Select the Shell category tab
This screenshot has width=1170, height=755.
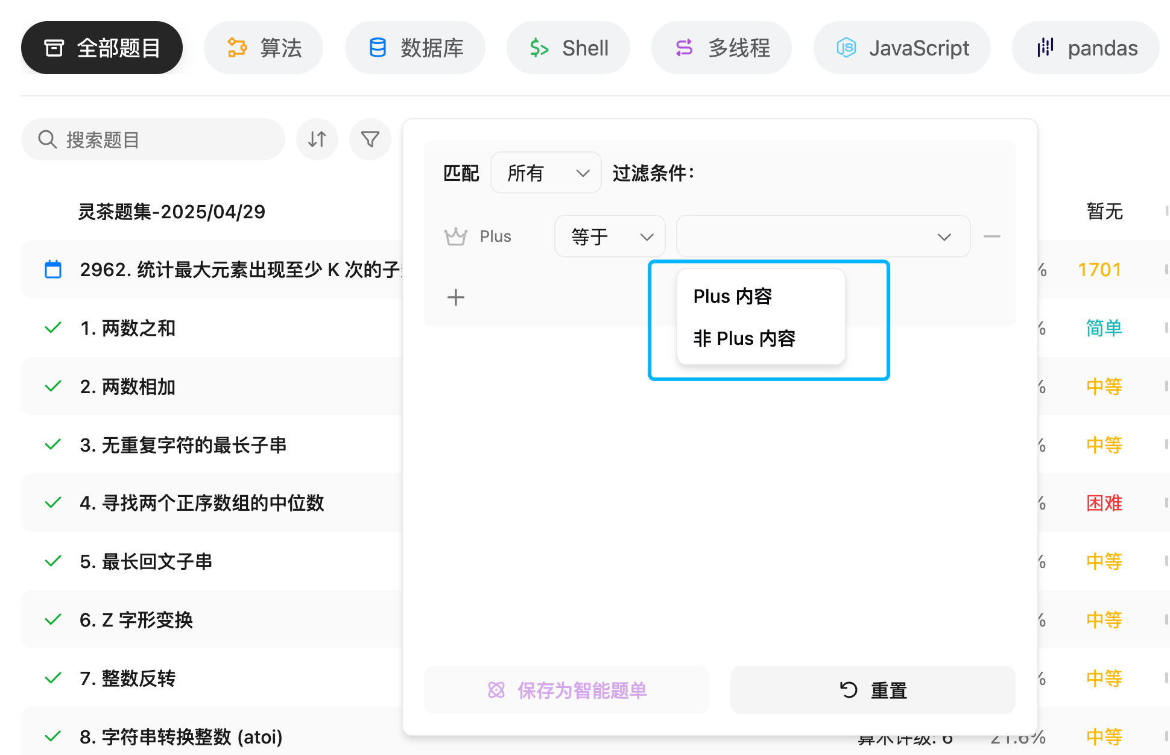568,48
